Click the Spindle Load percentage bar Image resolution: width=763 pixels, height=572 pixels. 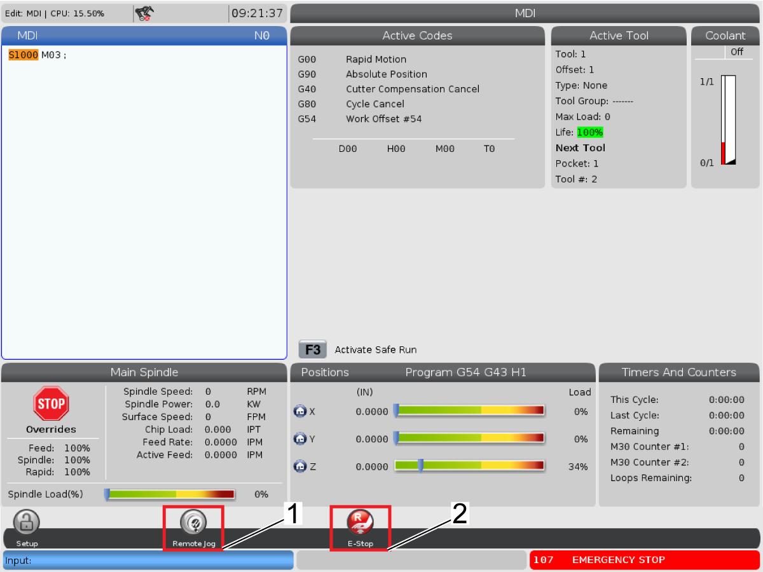[x=170, y=494]
